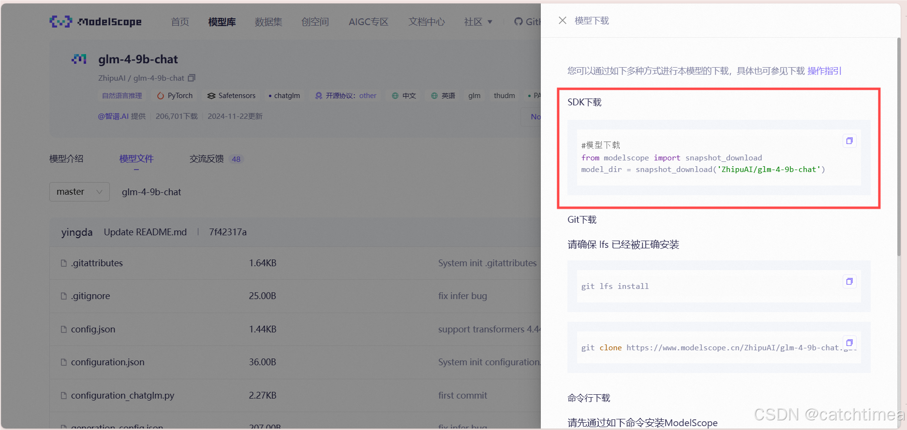Image resolution: width=907 pixels, height=430 pixels.
Task: Open AIGC专区 in the navbar
Action: point(369,22)
